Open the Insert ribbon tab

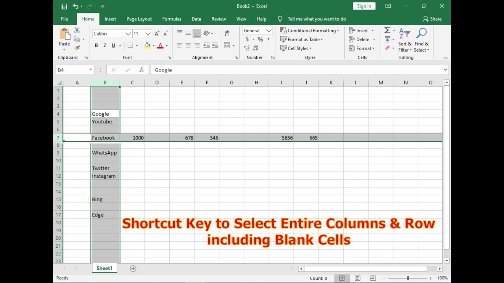110,19
